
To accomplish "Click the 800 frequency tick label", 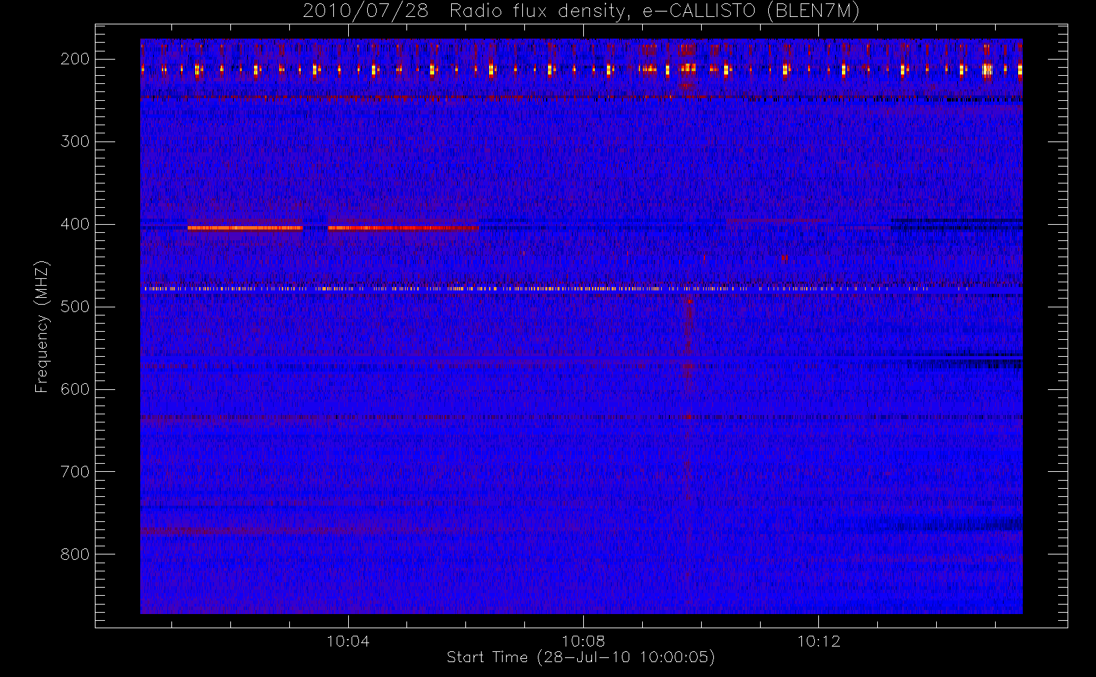I will (x=75, y=554).
